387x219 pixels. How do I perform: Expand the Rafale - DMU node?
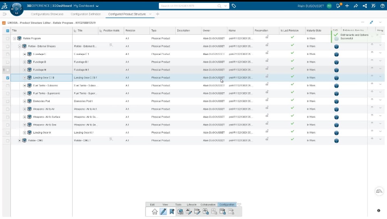[19, 140]
